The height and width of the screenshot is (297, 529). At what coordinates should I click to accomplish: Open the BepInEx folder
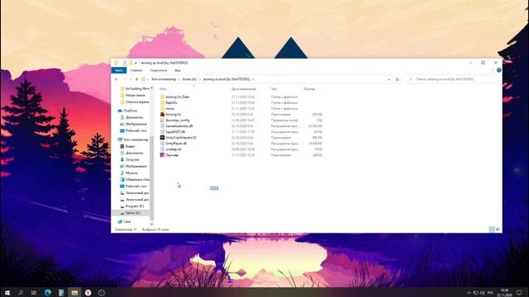171,102
